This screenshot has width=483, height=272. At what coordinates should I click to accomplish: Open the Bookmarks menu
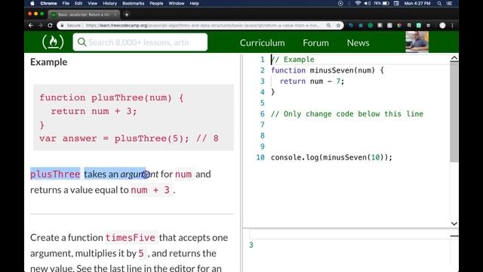click(x=133, y=3)
